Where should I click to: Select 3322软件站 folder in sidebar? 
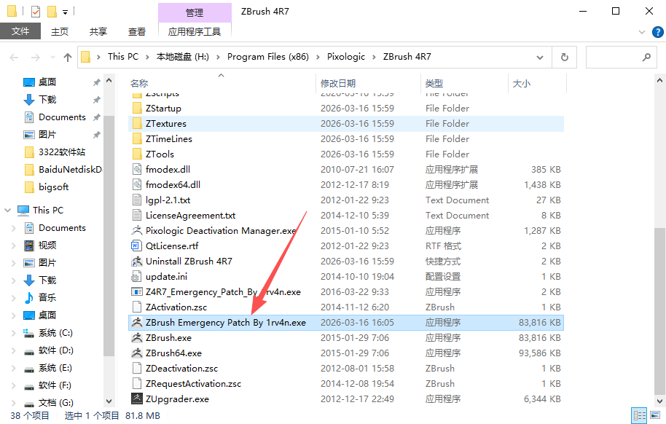(x=62, y=152)
